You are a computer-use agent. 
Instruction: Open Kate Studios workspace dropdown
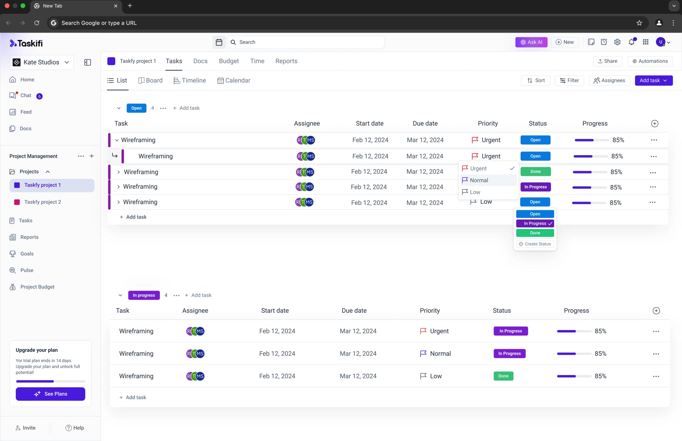(41, 62)
